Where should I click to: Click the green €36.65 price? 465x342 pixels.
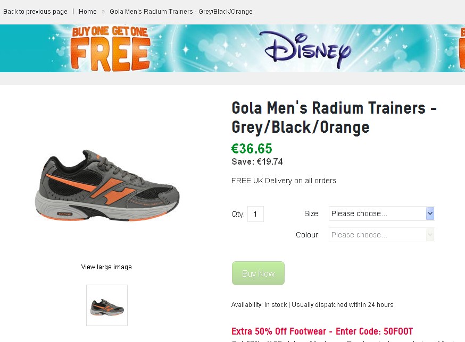pyautogui.click(x=252, y=149)
